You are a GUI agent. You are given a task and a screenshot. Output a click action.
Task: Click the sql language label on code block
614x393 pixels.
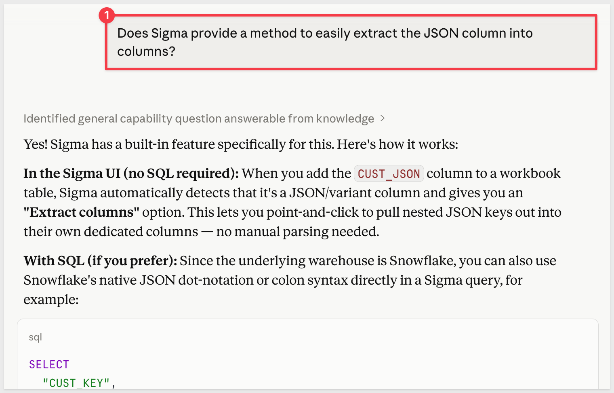pyautogui.click(x=36, y=337)
